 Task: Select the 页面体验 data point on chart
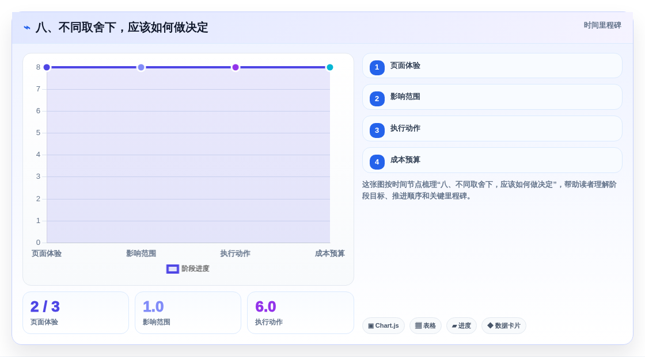point(47,67)
